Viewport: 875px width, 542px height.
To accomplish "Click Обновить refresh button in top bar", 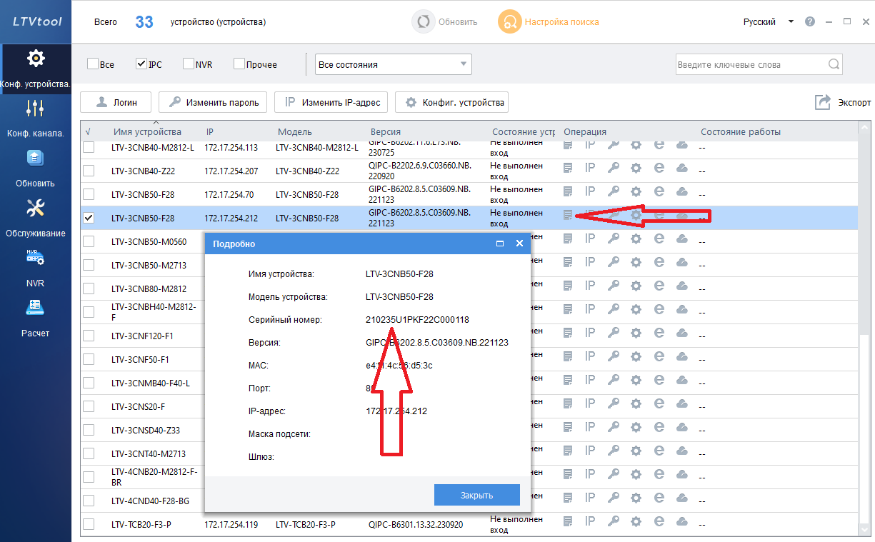I will coord(445,21).
